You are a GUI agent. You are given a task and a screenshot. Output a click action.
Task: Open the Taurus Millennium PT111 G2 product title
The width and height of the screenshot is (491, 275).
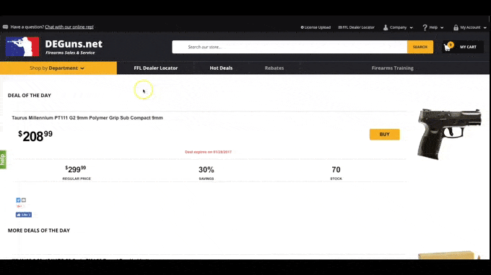click(x=87, y=117)
